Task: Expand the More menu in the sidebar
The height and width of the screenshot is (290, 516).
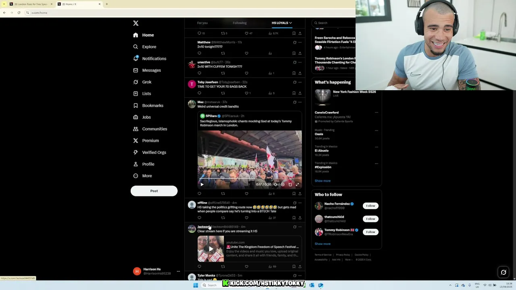Action: (142, 176)
